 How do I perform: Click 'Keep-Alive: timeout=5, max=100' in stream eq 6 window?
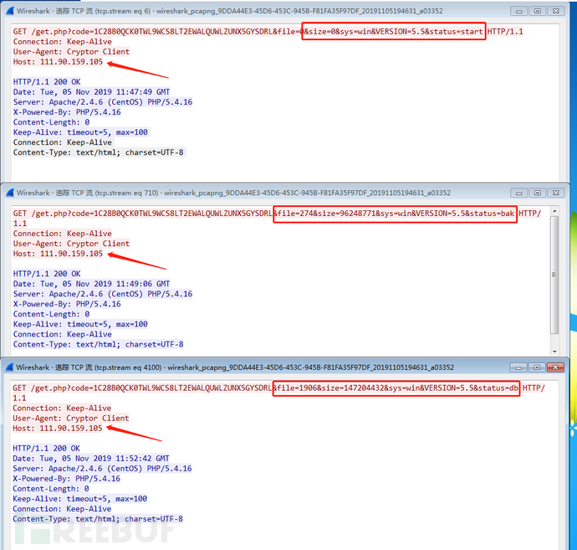(x=80, y=132)
